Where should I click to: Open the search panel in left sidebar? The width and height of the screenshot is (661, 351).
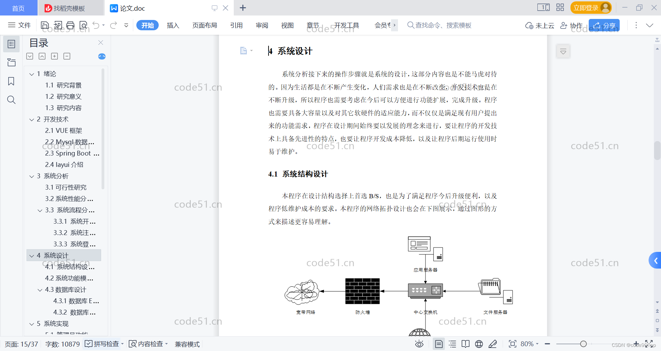click(11, 100)
